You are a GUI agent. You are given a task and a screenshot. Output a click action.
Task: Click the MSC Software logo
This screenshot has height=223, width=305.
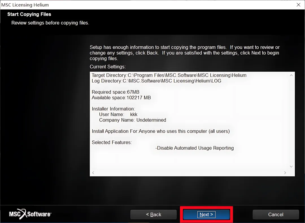[30, 214]
